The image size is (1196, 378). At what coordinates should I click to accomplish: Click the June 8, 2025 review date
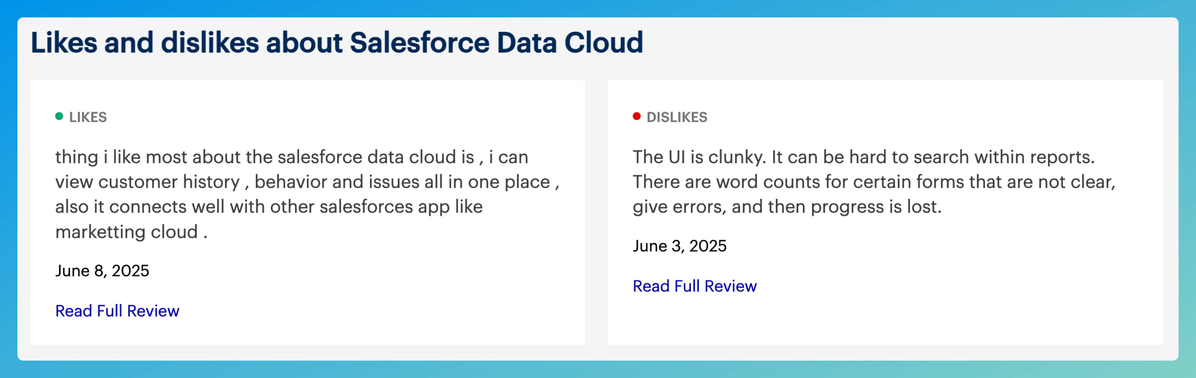102,271
